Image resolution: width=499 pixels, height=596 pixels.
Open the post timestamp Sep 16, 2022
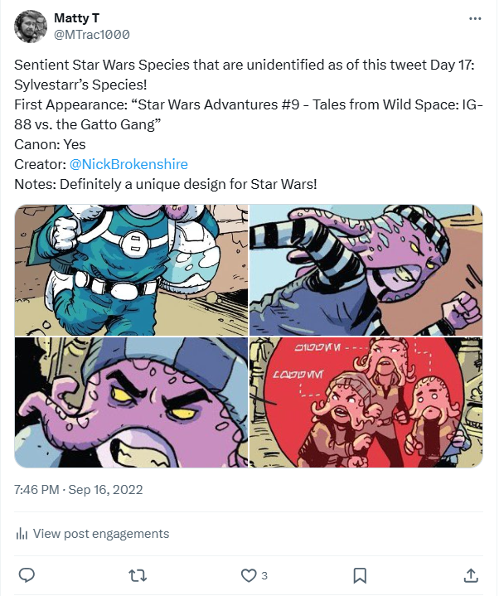[79, 490]
